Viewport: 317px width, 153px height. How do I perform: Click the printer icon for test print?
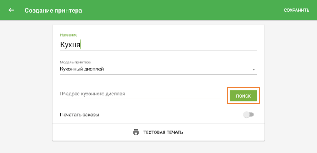click(136, 132)
